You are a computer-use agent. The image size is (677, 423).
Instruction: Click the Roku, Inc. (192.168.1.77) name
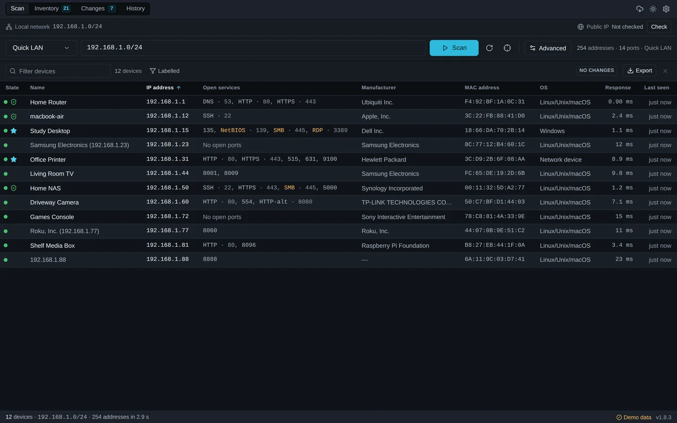(x=64, y=231)
